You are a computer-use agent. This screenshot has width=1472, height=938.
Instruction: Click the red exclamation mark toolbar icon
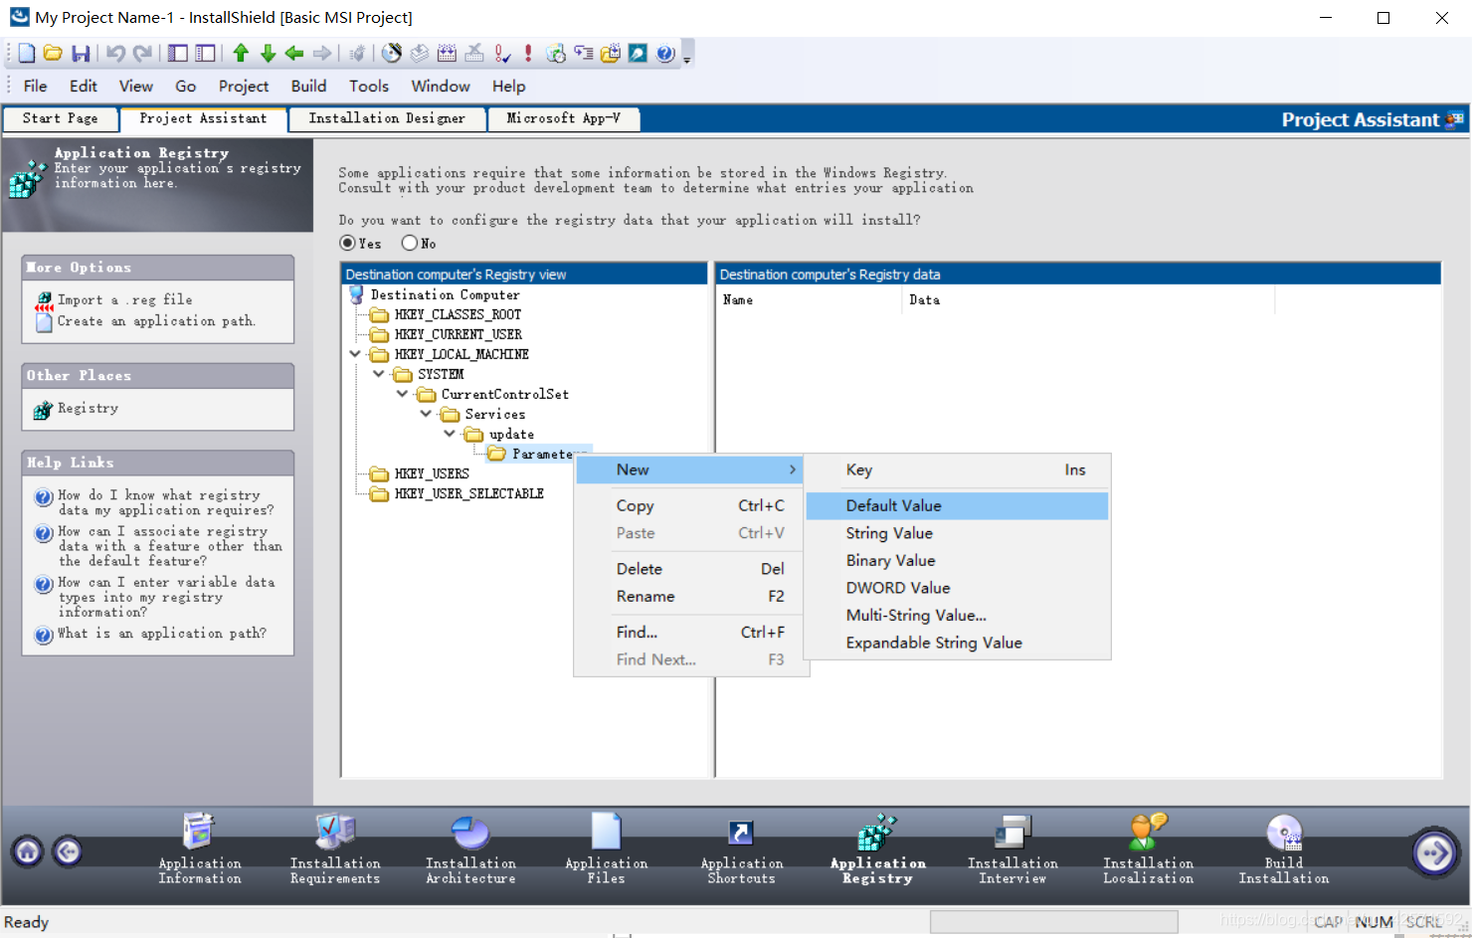tap(528, 53)
